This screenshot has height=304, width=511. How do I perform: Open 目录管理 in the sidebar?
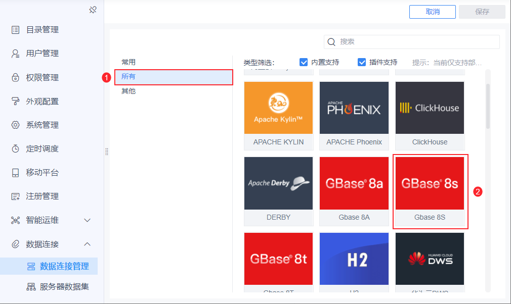[x=42, y=30]
